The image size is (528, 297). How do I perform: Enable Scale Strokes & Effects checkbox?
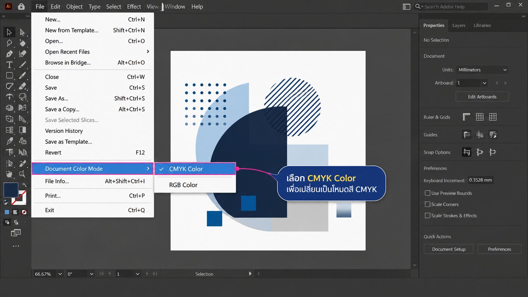click(x=428, y=216)
